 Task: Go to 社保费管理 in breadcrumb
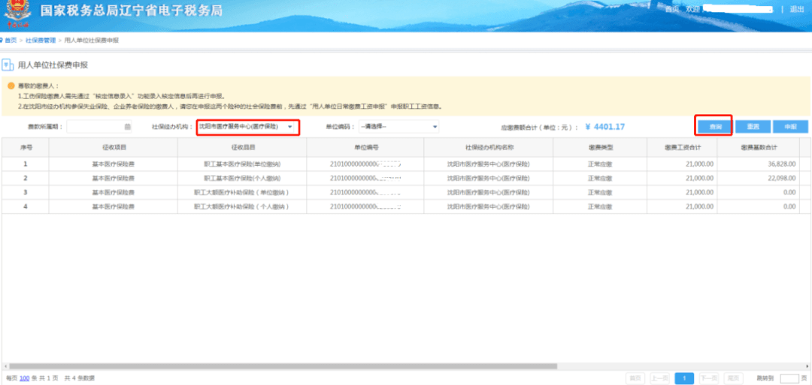tap(41, 41)
